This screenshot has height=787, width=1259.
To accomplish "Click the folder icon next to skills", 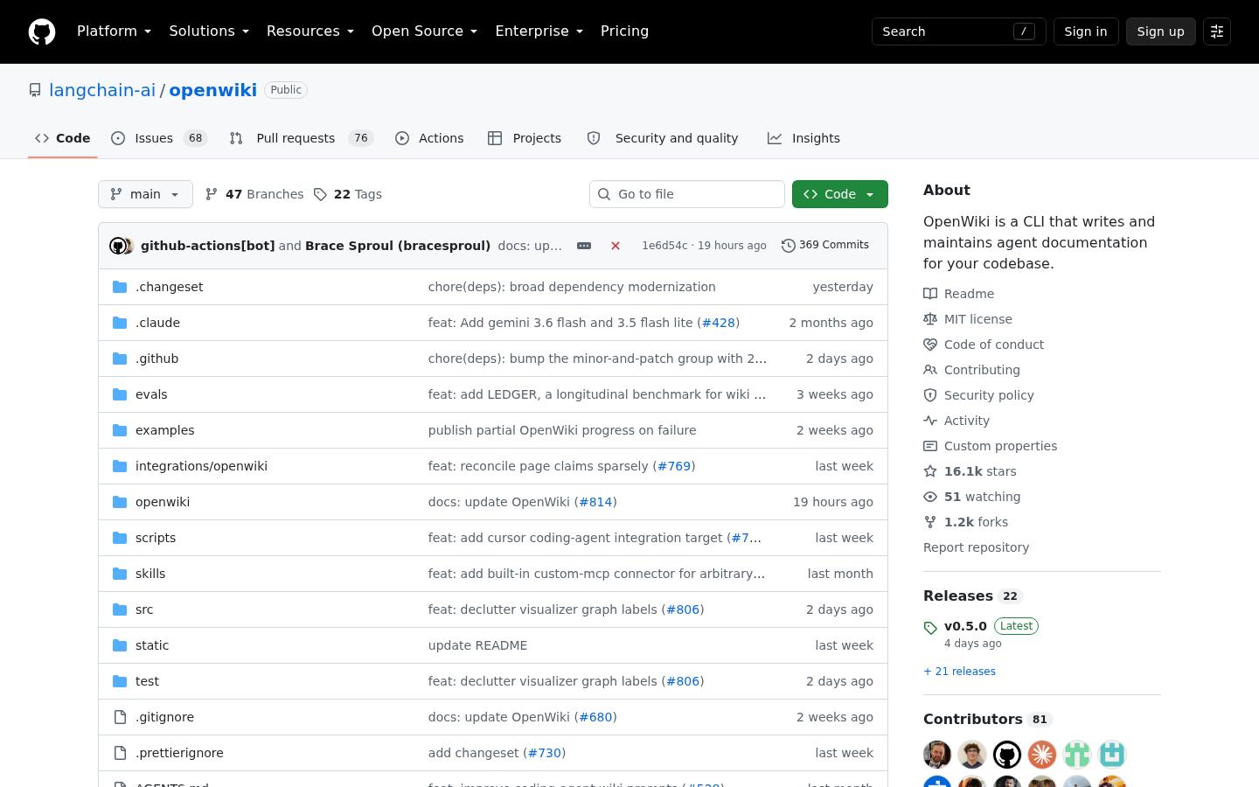I will click(120, 574).
